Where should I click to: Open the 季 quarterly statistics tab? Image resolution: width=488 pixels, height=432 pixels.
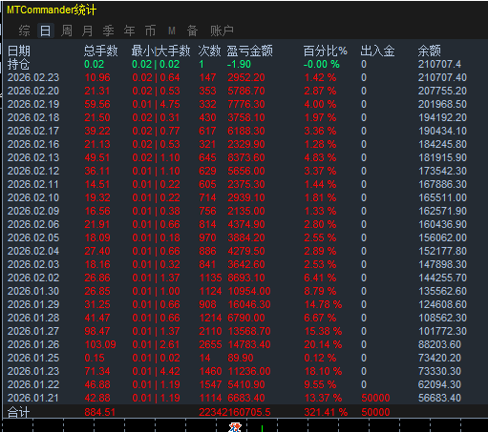pos(108,31)
